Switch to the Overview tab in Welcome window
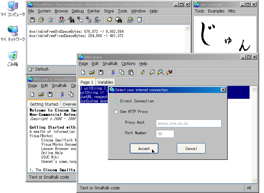 (69, 104)
